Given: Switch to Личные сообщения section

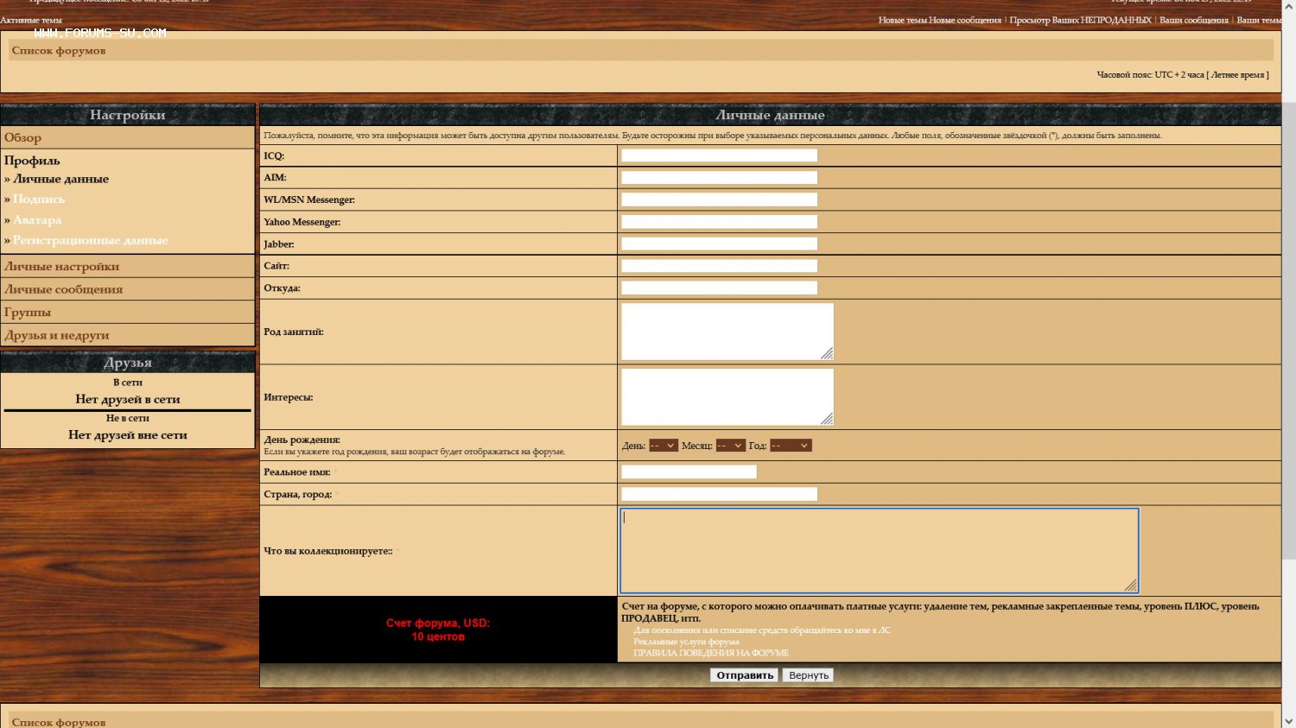Looking at the screenshot, I should point(64,289).
